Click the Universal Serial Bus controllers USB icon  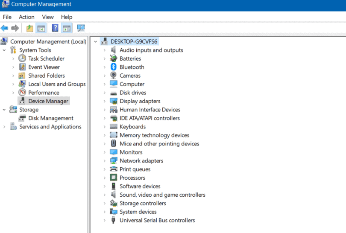pyautogui.click(x=113, y=220)
